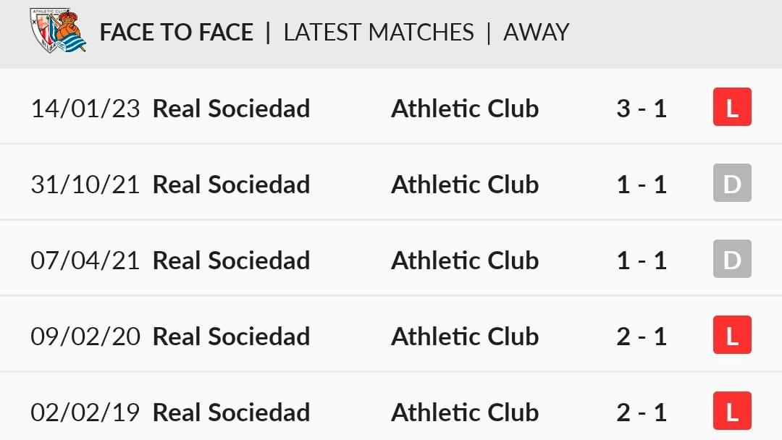The width and height of the screenshot is (782, 440).
Task: Select Athletic Club in the 07/04/21 row
Action: [465, 261]
